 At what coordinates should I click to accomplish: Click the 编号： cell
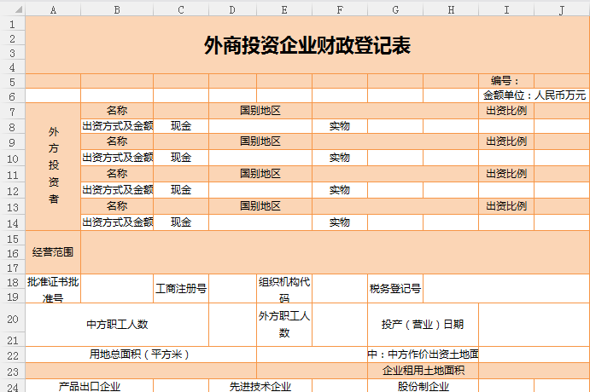[505, 81]
